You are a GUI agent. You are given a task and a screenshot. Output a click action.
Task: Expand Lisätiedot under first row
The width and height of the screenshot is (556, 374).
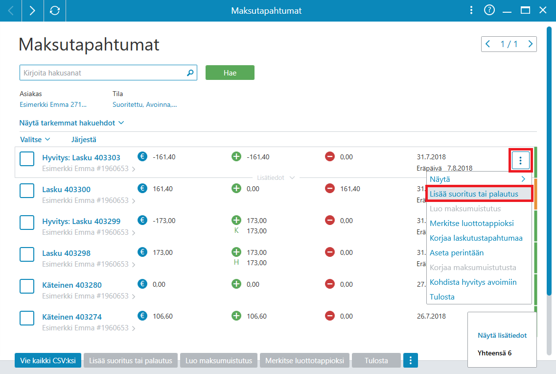pyautogui.click(x=276, y=177)
